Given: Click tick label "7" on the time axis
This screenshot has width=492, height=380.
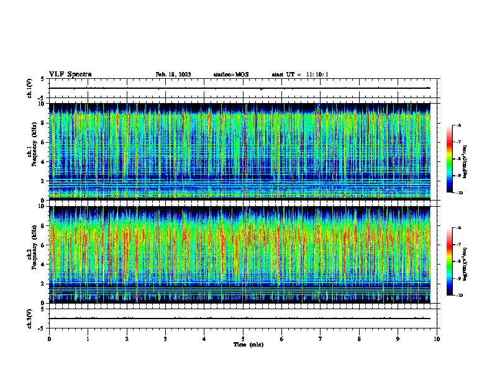Looking at the screenshot, I should [x=321, y=339].
